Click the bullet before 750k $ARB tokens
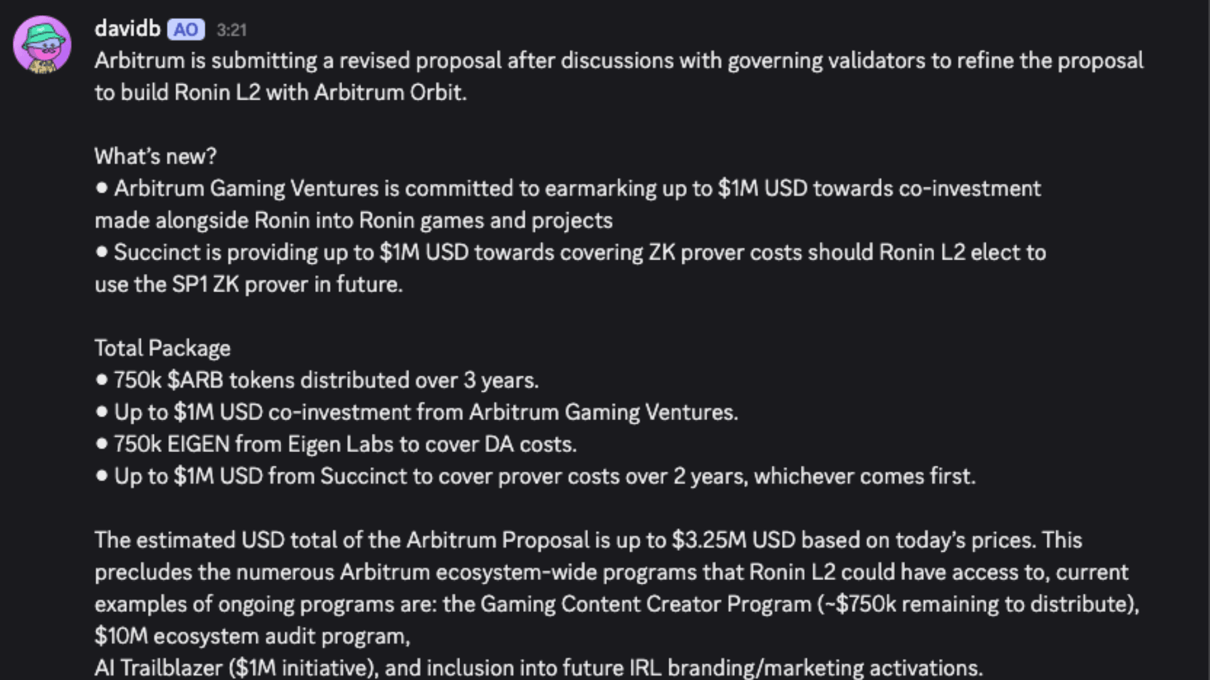 click(x=102, y=380)
